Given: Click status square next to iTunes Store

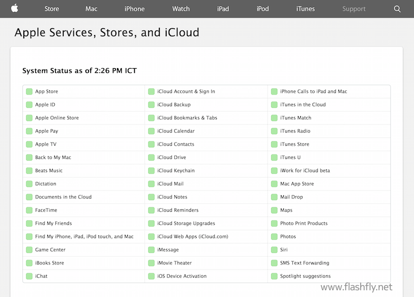Looking at the screenshot, I should pyautogui.click(x=274, y=144).
